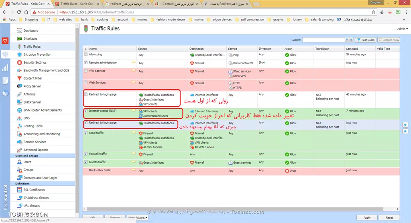The height and width of the screenshot is (223, 411).
Task: Toggle Firewall traffic rule checkbox
Action: tap(86, 154)
